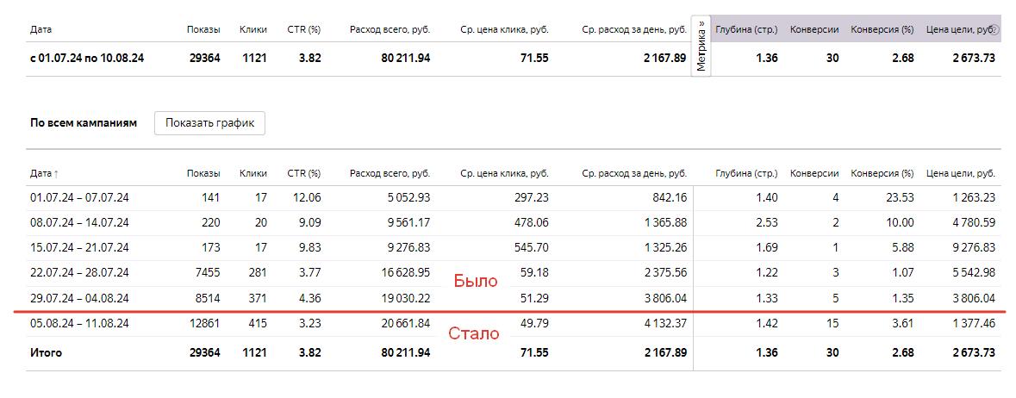Click Конверсия (%) header in lower table
The image size is (1016, 398).
click(882, 174)
